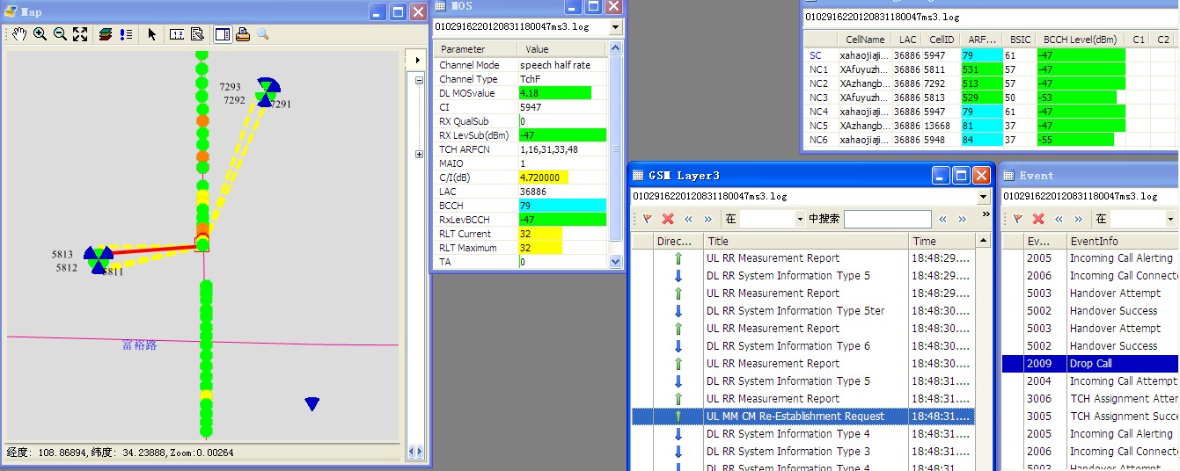Select the ruler distance measure tool

[177, 34]
